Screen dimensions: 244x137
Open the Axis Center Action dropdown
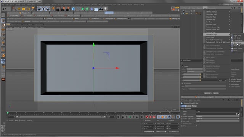(x=194, y=69)
